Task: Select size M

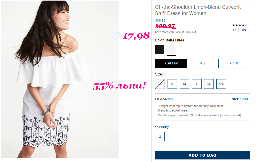Action: click(x=184, y=84)
